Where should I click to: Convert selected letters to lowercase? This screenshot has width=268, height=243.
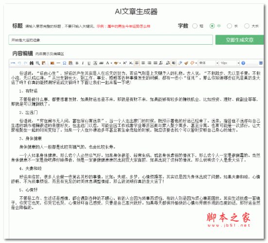click(x=167, y=63)
